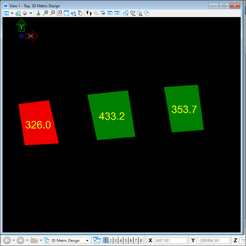Toggle view window 3
The height and width of the screenshot is (246, 246).
click(x=116, y=240)
